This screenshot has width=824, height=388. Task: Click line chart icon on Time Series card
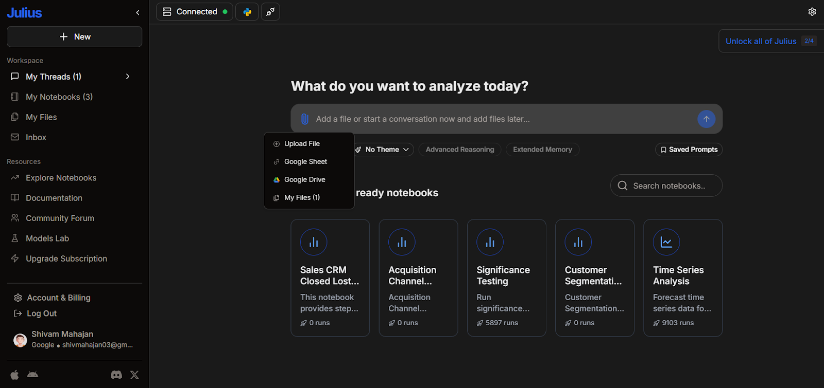pos(666,242)
